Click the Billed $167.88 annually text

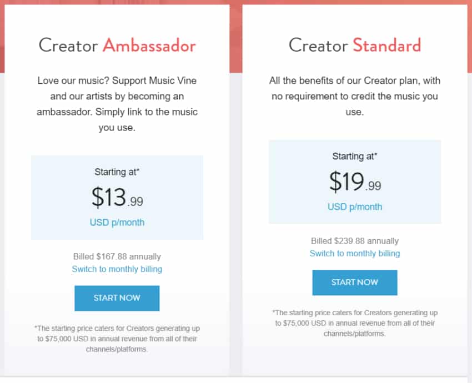point(117,257)
